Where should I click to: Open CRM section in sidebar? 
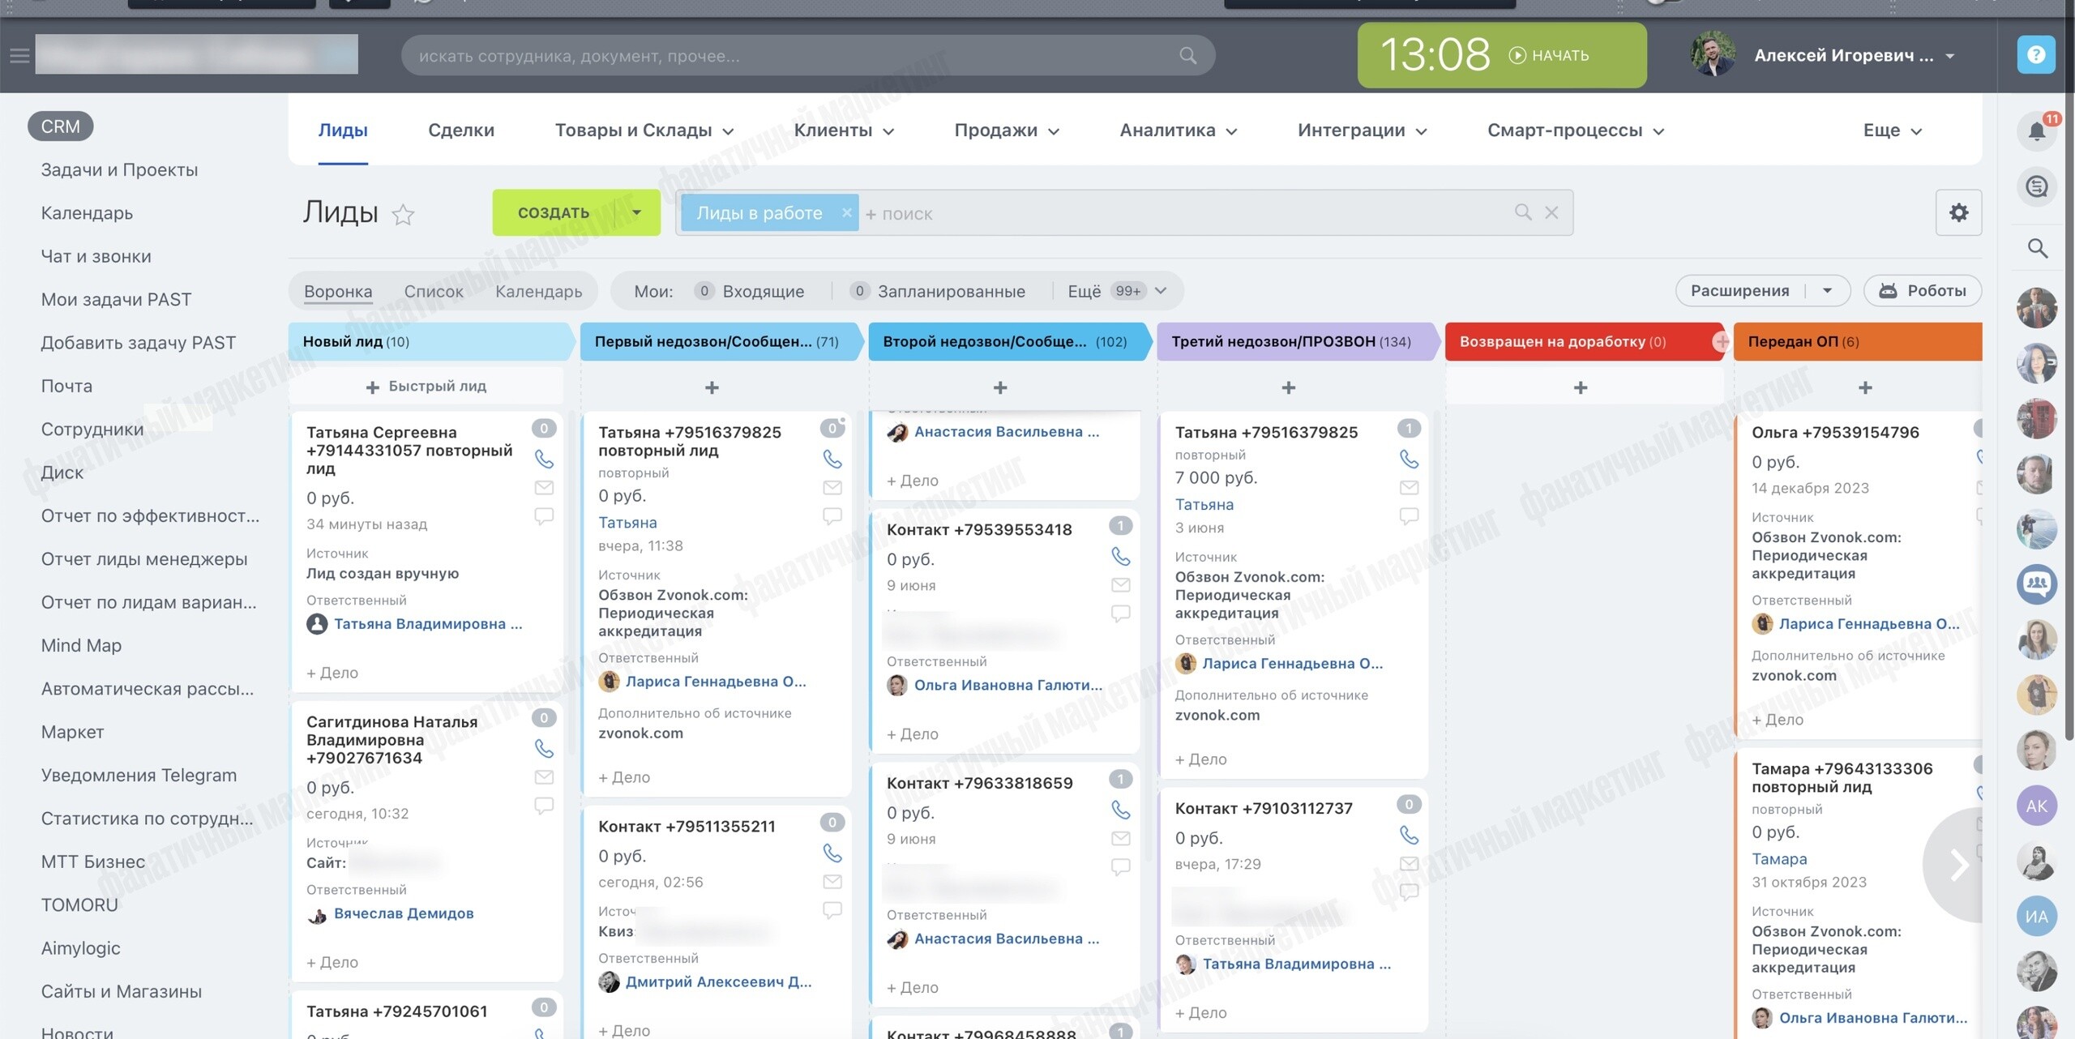pos(61,126)
